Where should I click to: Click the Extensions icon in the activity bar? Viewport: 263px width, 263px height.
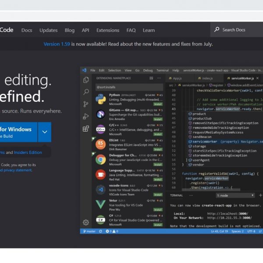tap(86, 128)
